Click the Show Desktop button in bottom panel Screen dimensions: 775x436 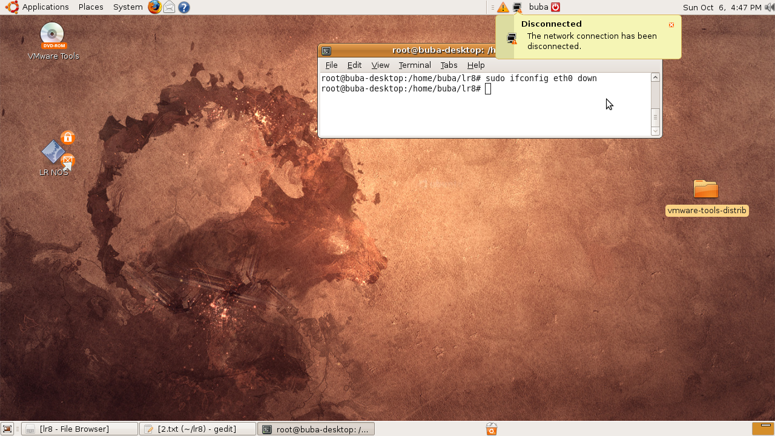7,429
